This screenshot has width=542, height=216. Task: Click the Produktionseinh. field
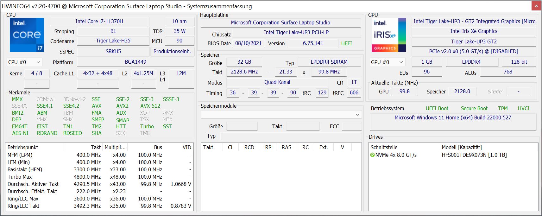click(172, 51)
